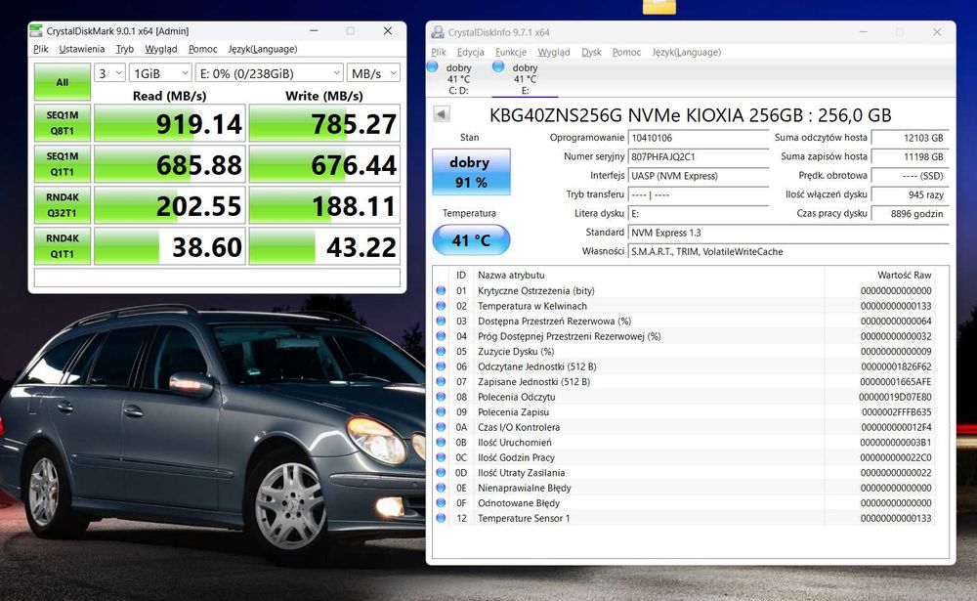Open test count dropdown showing 3
Screen dimensions: 977x601
tap(110, 73)
